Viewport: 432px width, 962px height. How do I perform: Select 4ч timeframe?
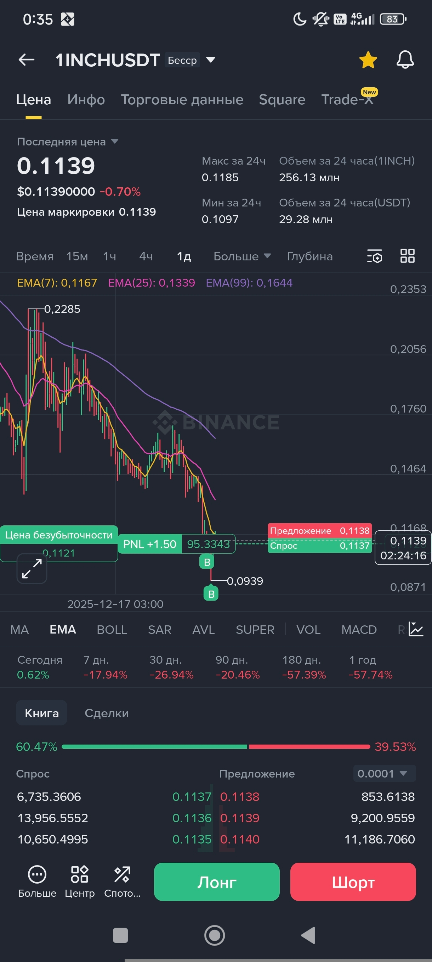[146, 256]
